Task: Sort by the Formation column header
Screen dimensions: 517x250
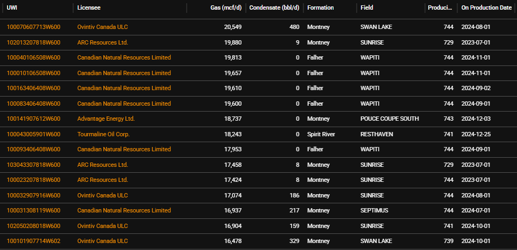Action: pos(320,8)
